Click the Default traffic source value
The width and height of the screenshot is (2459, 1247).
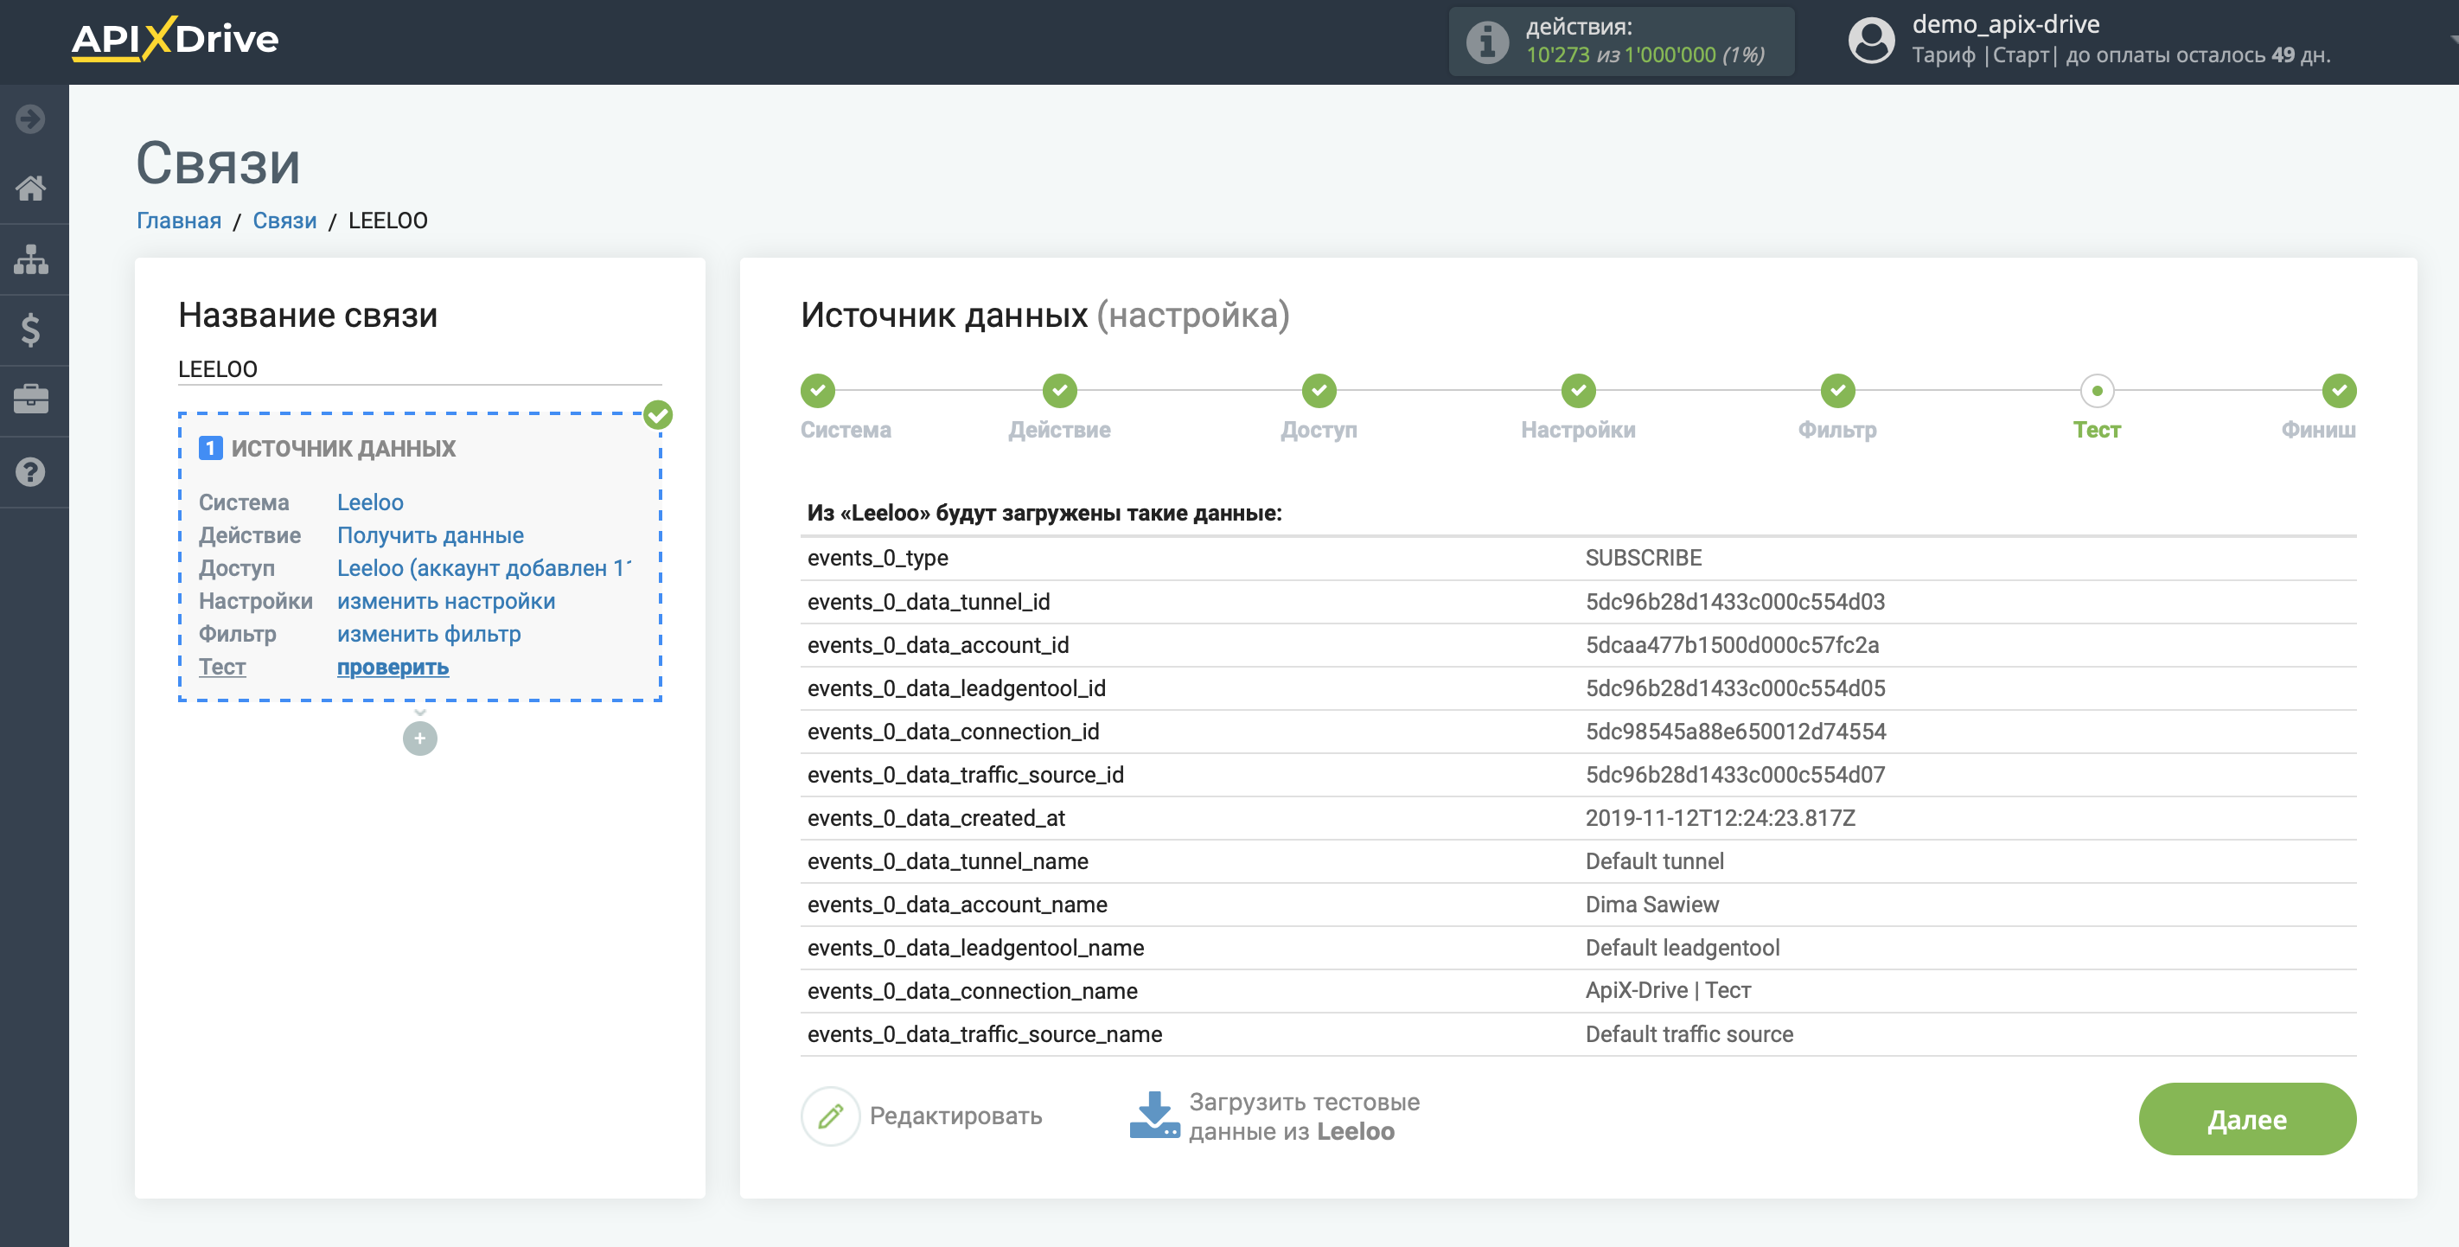(1689, 1034)
